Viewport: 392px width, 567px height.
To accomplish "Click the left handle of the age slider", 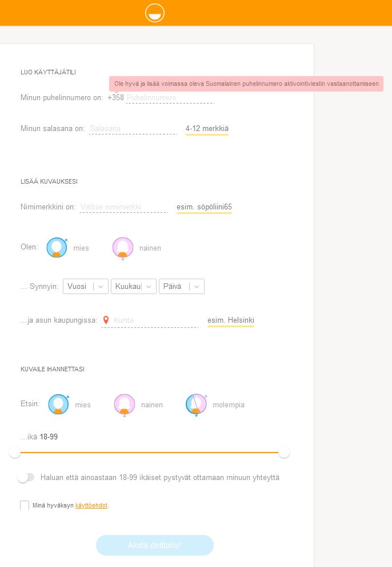I will pos(15,453).
